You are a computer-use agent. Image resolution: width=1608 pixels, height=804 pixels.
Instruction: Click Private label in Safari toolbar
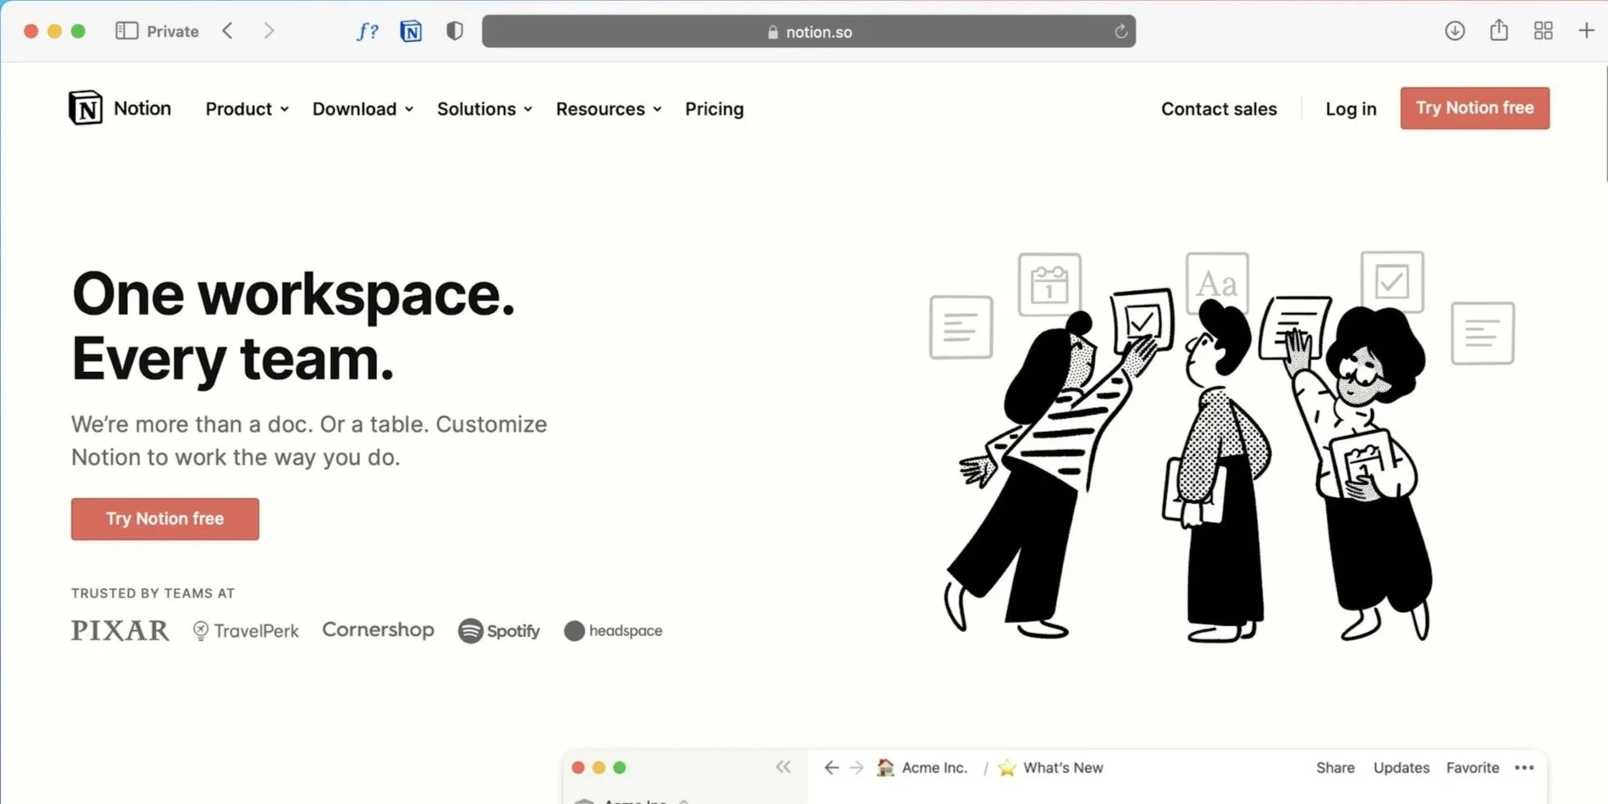(172, 31)
